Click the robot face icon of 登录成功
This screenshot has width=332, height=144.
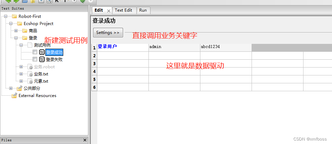tap(42, 52)
